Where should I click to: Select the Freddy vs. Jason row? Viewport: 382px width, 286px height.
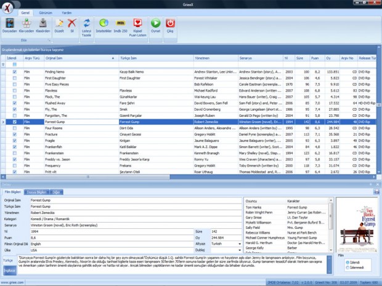tap(191, 159)
